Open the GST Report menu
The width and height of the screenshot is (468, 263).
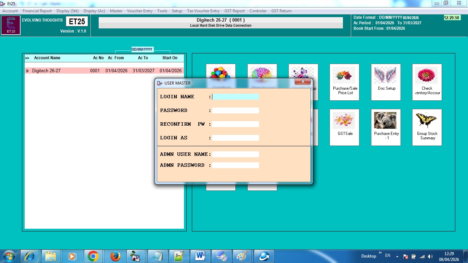pos(234,11)
